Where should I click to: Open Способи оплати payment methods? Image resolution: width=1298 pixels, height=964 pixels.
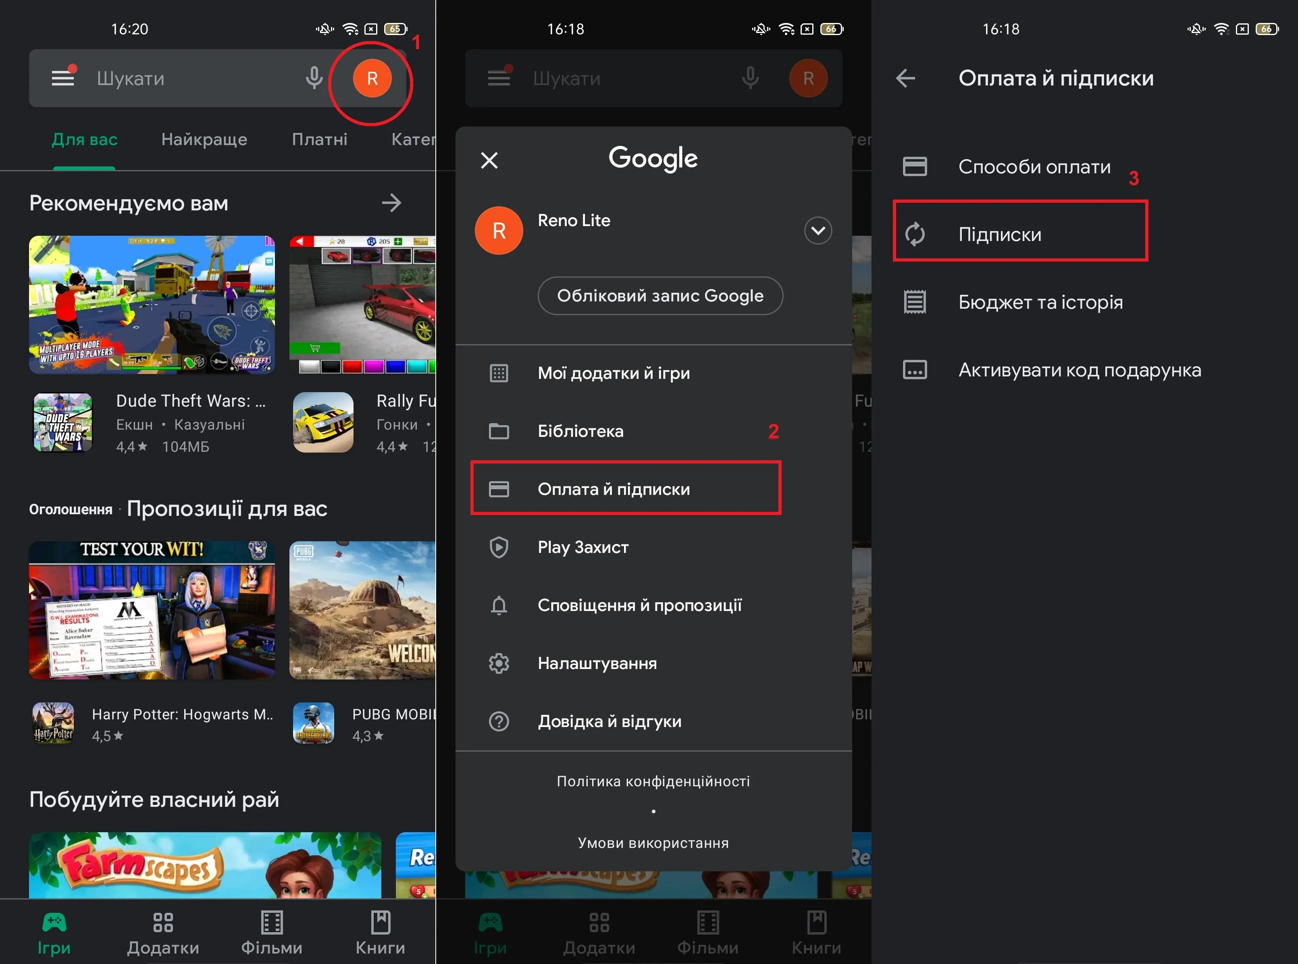[1034, 167]
